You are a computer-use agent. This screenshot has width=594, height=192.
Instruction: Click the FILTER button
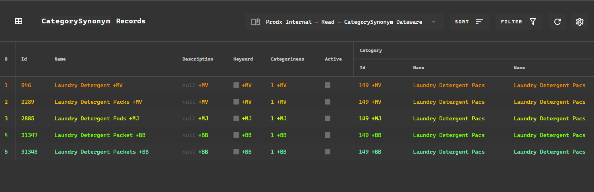pyautogui.click(x=519, y=22)
